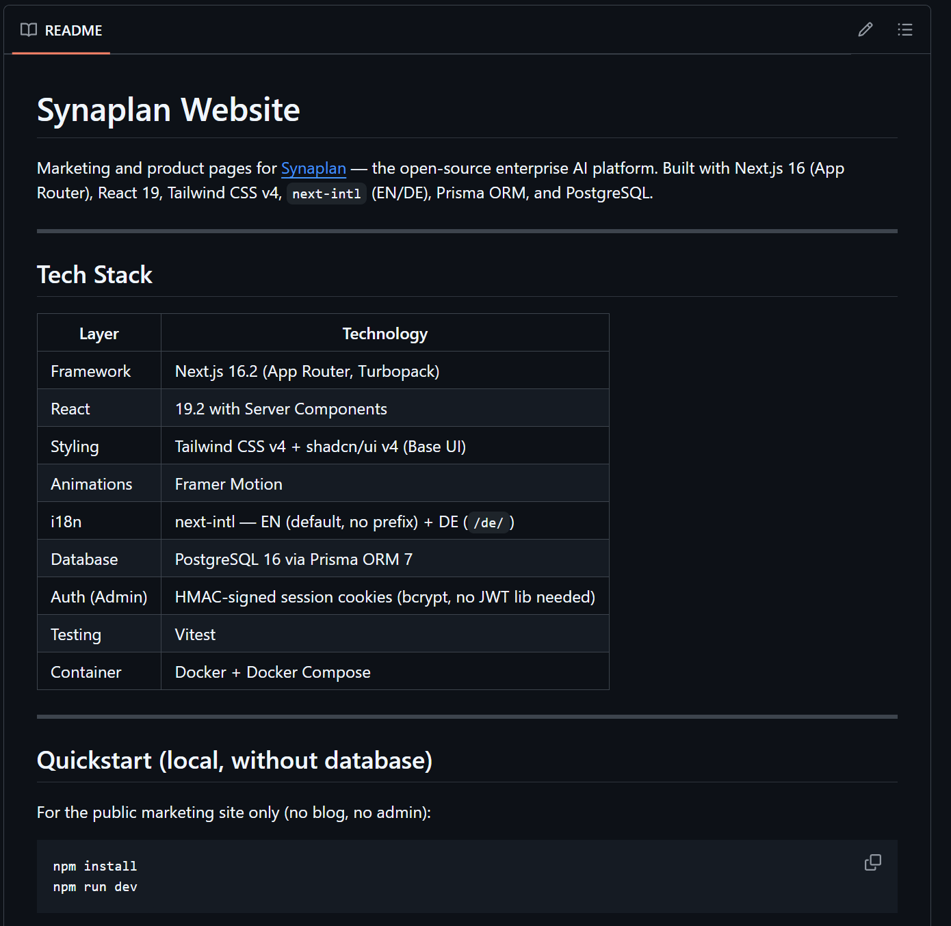Viewport: 951px width, 926px height.
Task: Select the i18n table cell
Action: pos(99,521)
